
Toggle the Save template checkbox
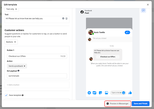(x=6, y=95)
